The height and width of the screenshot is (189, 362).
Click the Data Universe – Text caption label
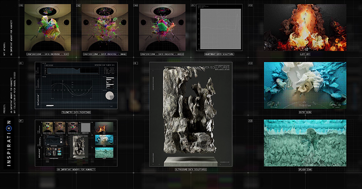(48, 54)
